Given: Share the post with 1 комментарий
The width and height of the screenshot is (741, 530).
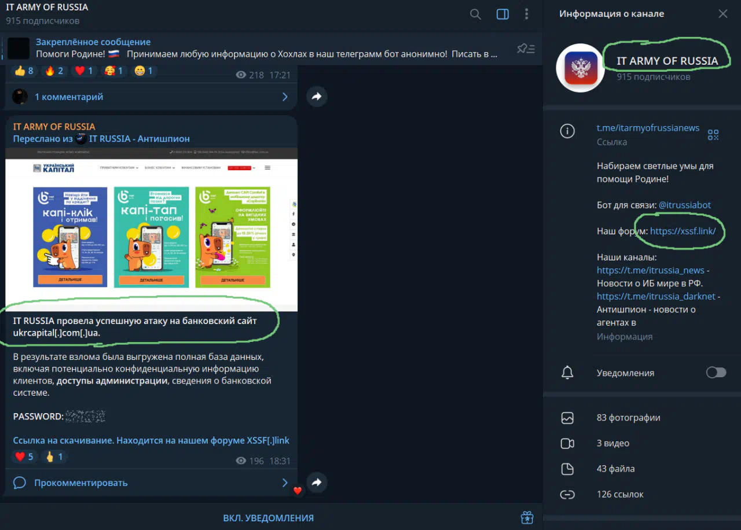Looking at the screenshot, I should (316, 97).
